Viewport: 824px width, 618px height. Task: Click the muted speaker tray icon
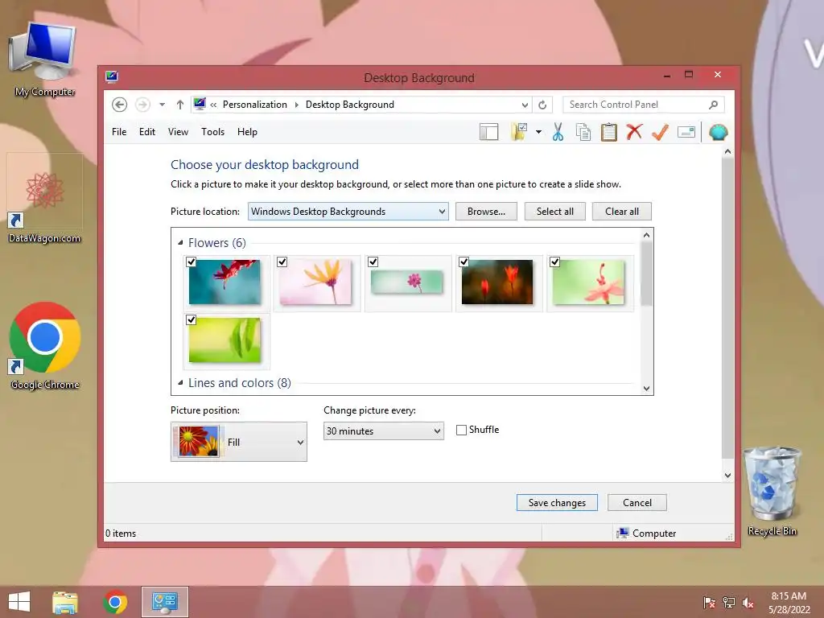[x=748, y=603]
